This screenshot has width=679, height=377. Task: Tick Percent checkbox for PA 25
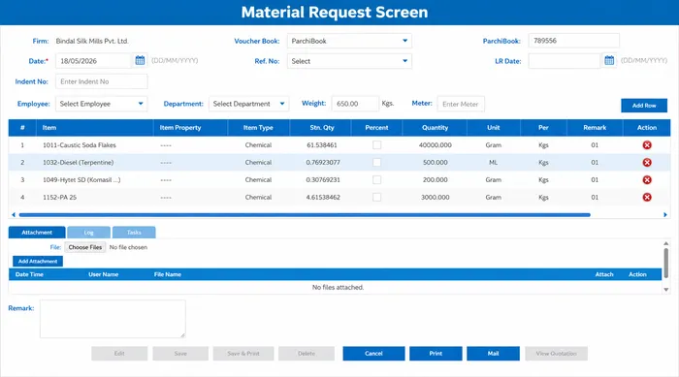pos(376,197)
